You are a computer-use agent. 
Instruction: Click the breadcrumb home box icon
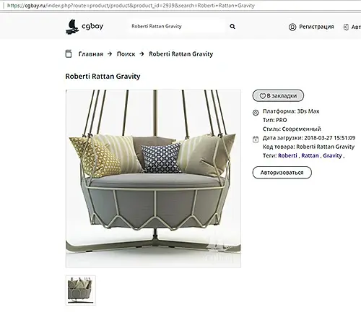click(x=69, y=53)
